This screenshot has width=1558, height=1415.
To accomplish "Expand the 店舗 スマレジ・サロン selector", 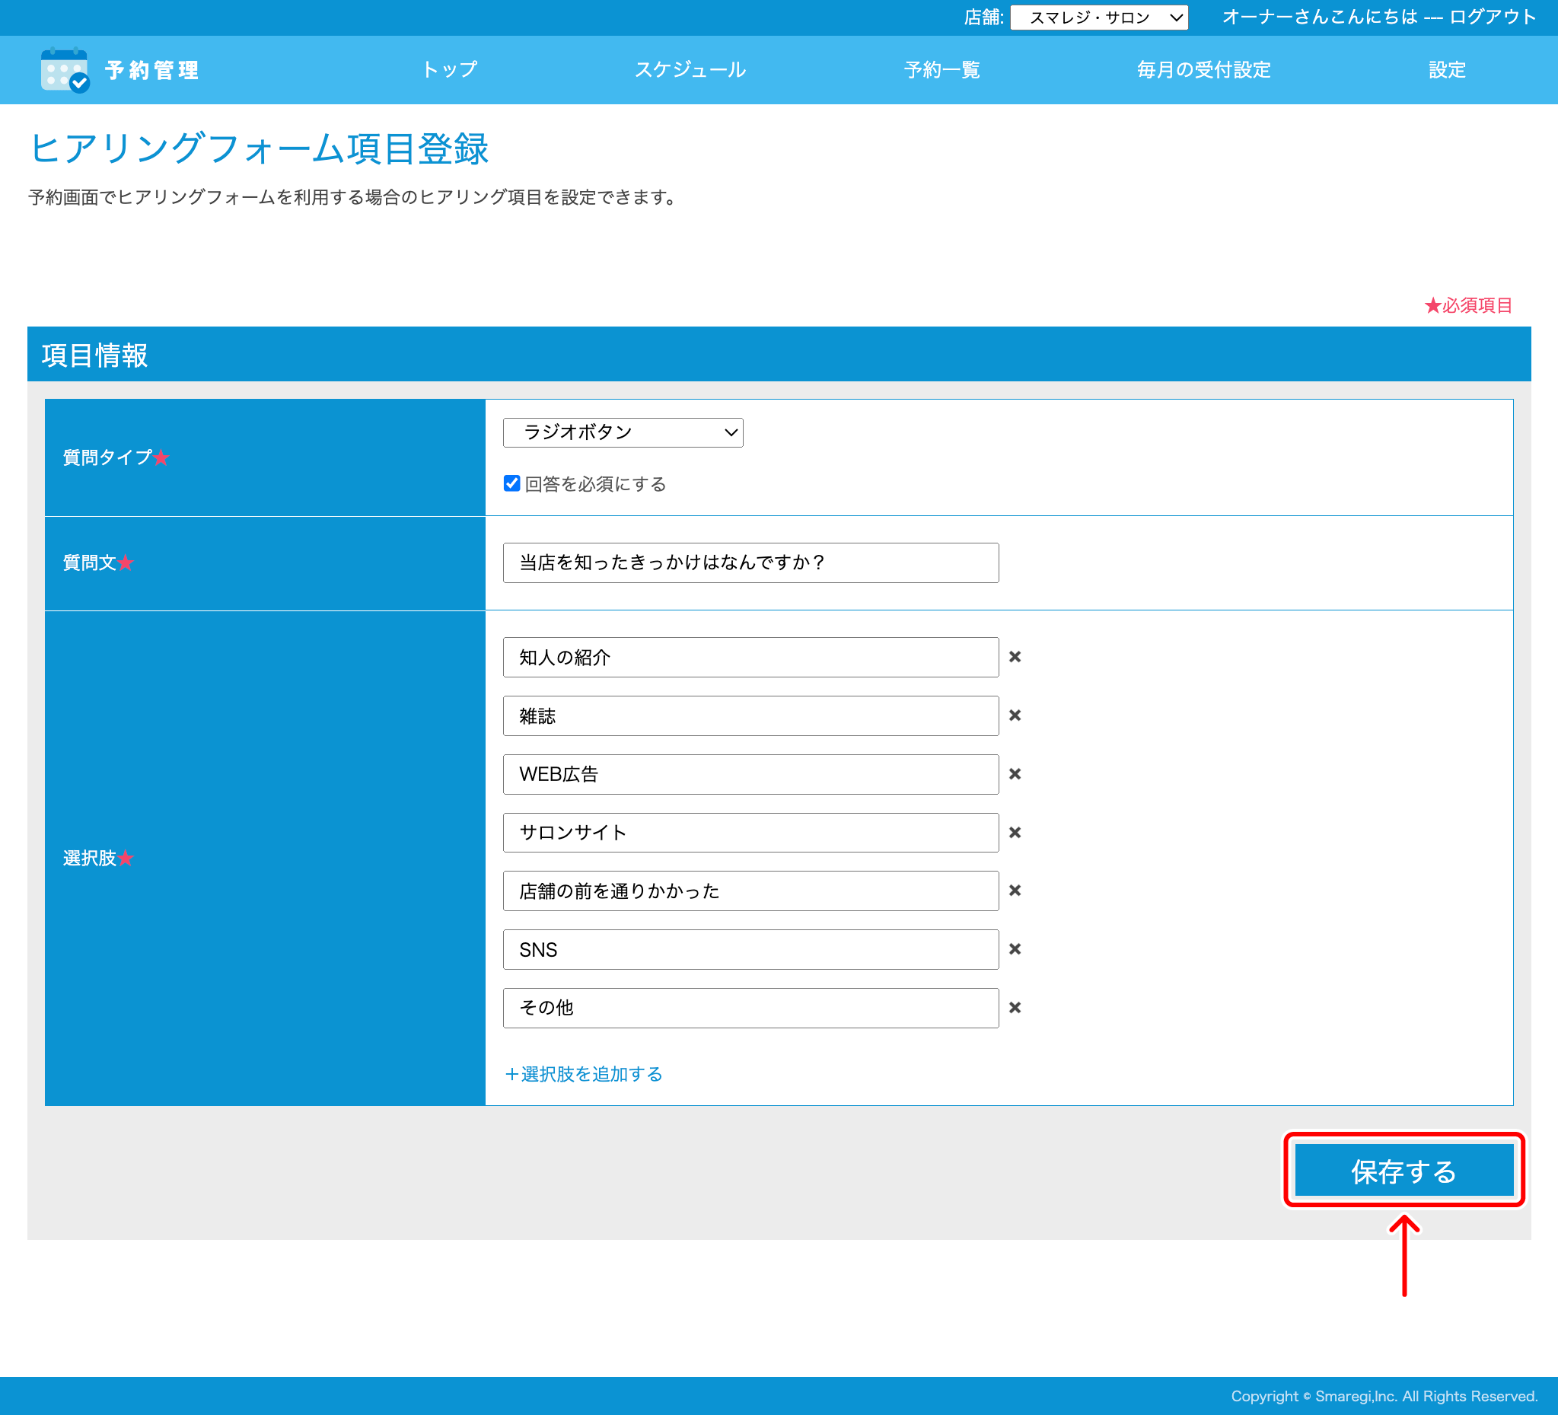I will click(x=1098, y=18).
